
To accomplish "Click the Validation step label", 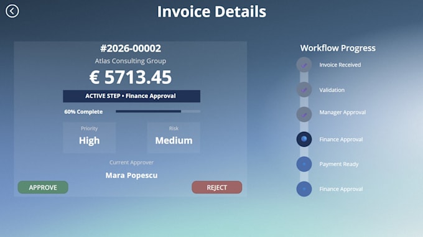I will 332,90.
